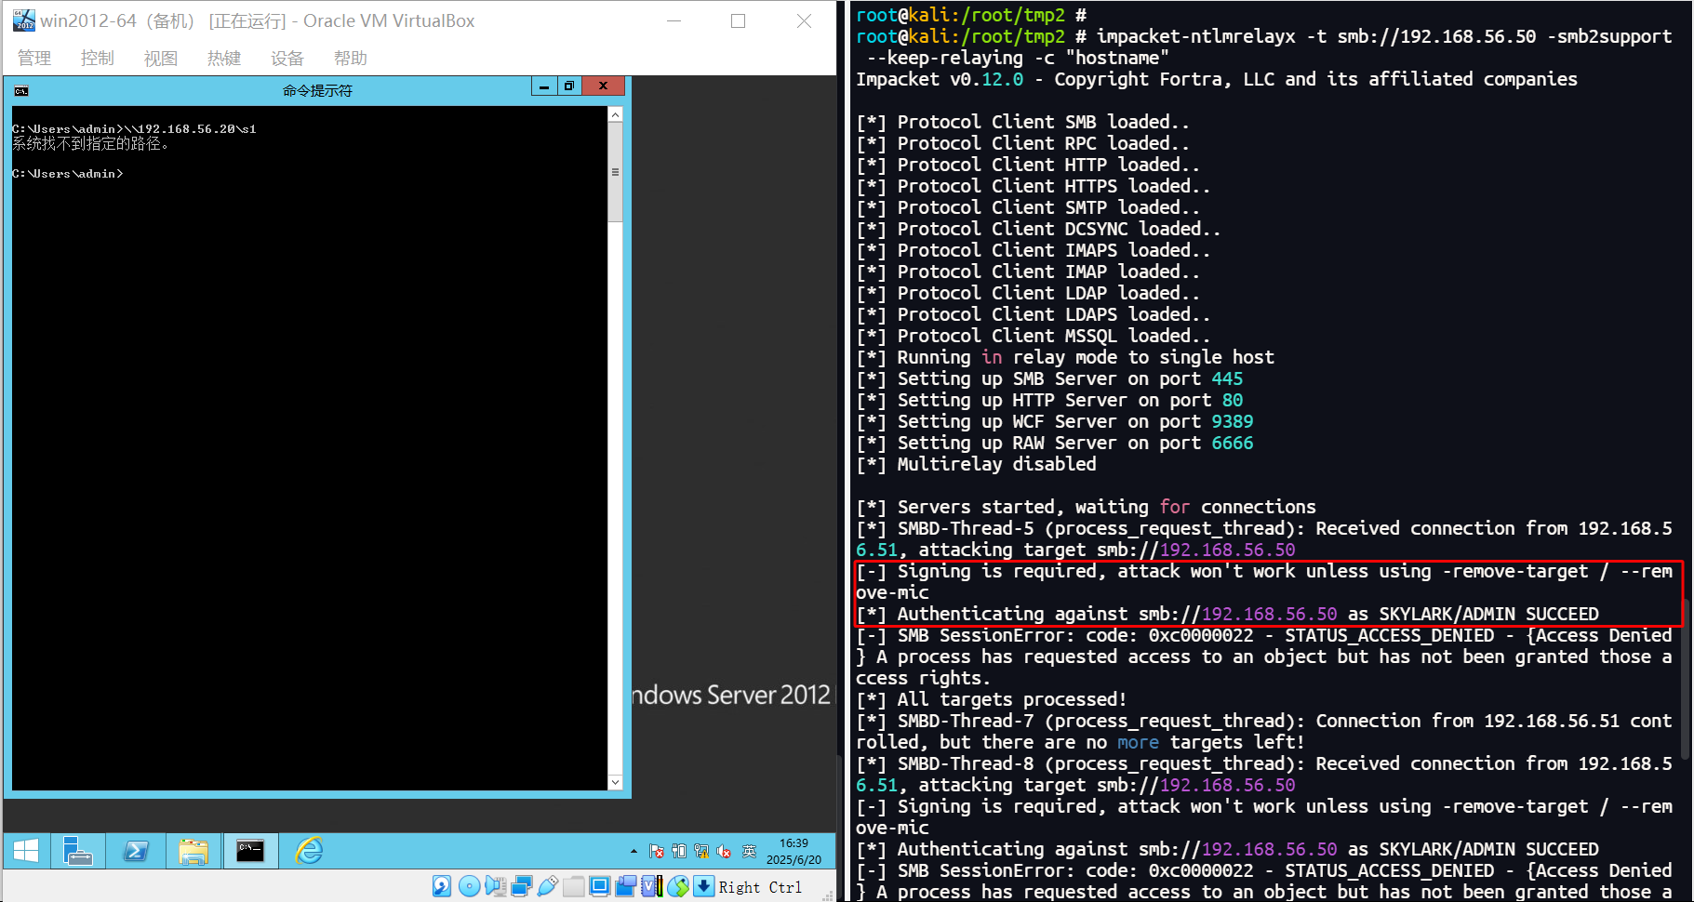Click the RAW Server on port 6666 line
This screenshot has height=902, width=1694.
click(x=1055, y=443)
